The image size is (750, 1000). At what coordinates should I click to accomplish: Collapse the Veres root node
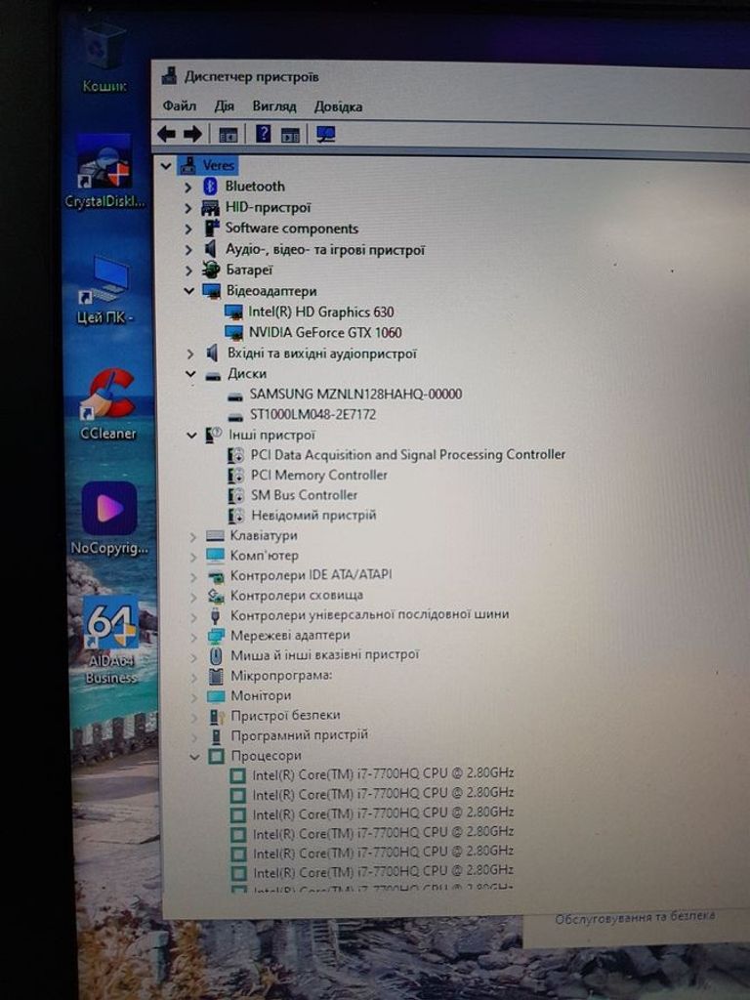pos(166,166)
